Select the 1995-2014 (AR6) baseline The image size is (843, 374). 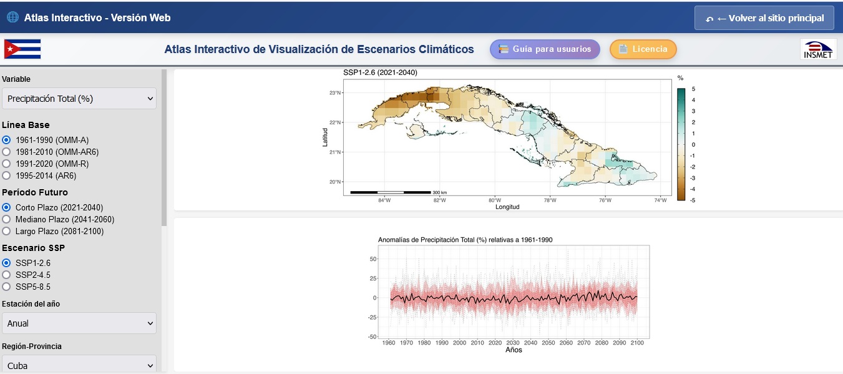(6, 176)
